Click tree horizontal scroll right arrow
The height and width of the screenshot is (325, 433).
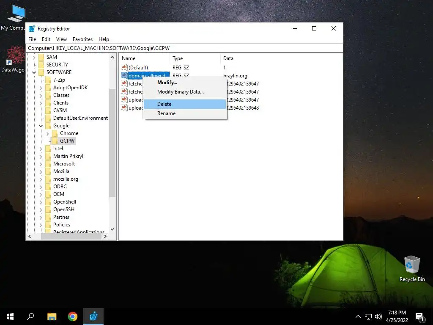tap(105, 237)
